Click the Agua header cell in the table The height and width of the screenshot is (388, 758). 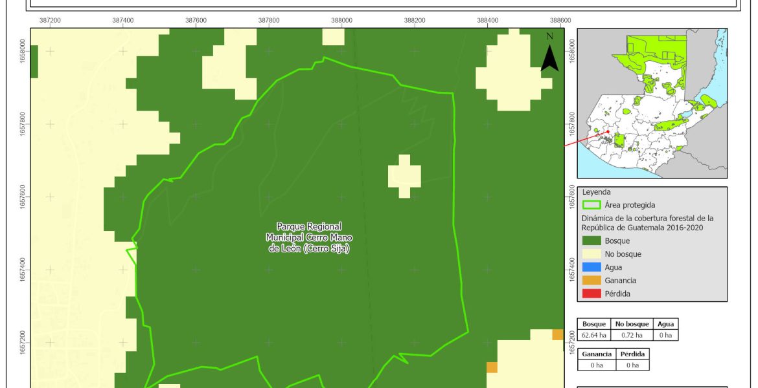coord(665,324)
